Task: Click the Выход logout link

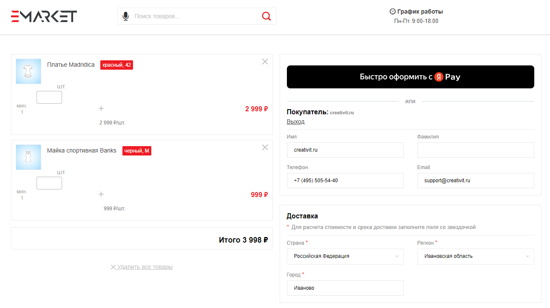Action: pos(295,122)
